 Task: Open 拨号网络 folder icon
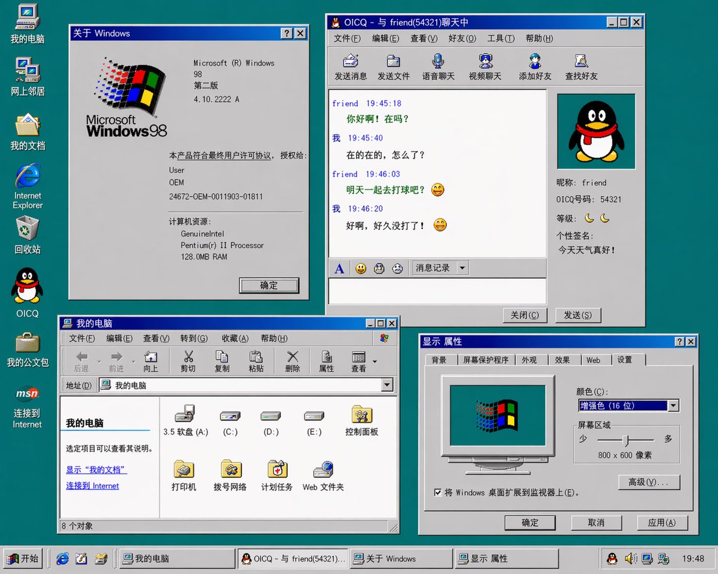[230, 476]
